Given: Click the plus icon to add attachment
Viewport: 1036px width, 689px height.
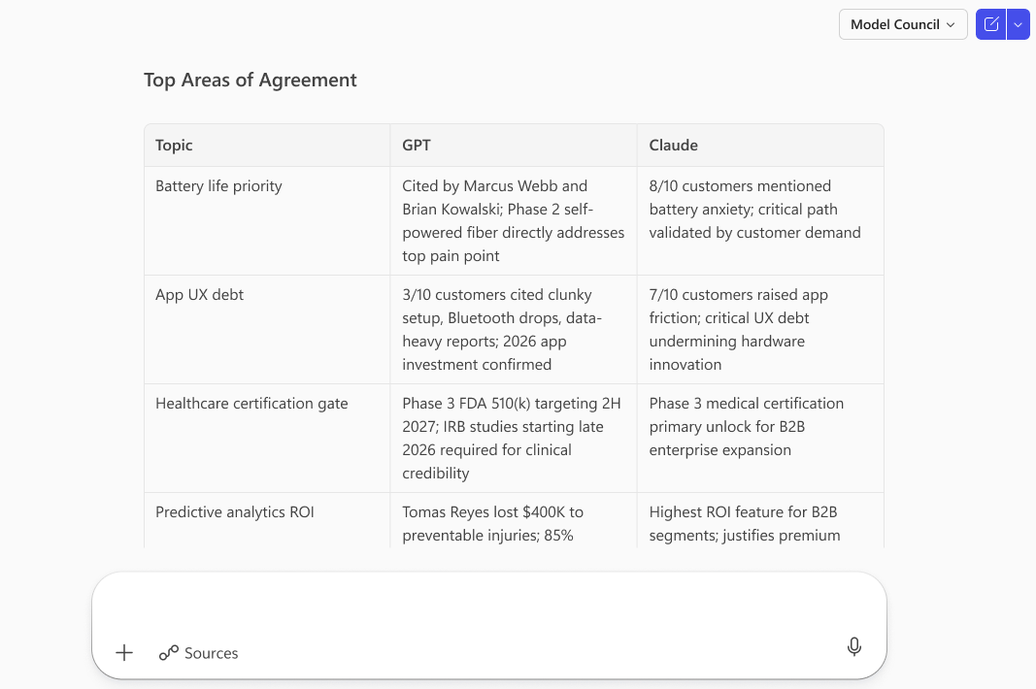Looking at the screenshot, I should point(124,653).
